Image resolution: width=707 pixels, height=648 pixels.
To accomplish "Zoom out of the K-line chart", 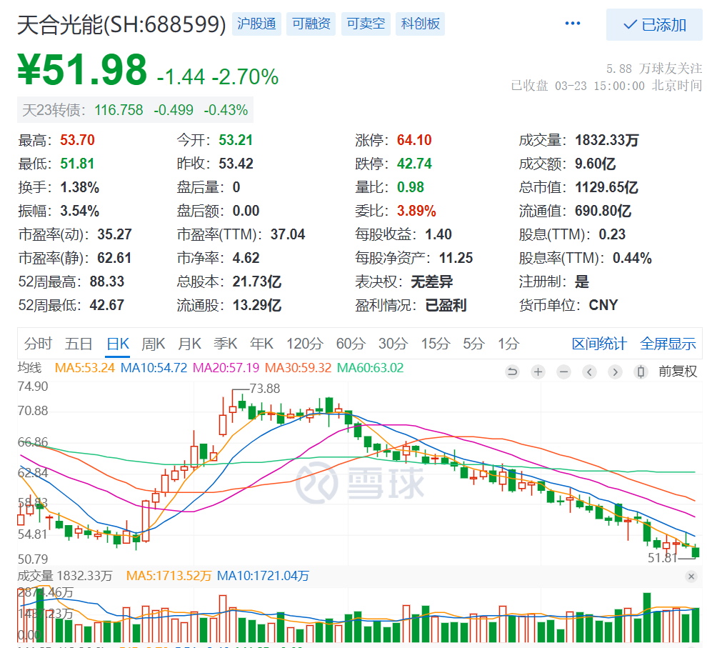I will 563,372.
